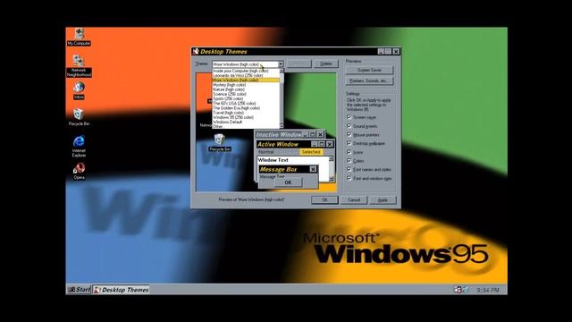Click the Theme combo box dropdown arrow
Screen dimensions: 572x322
click(x=281, y=64)
